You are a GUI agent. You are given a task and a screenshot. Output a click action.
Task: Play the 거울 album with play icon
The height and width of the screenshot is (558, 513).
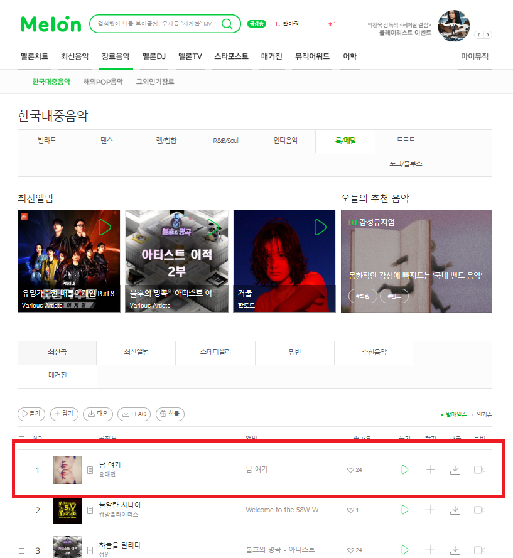(x=320, y=227)
